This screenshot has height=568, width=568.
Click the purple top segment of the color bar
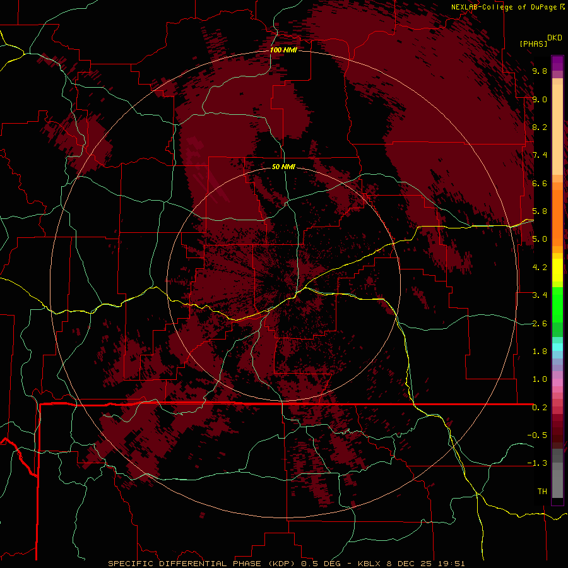[557, 63]
